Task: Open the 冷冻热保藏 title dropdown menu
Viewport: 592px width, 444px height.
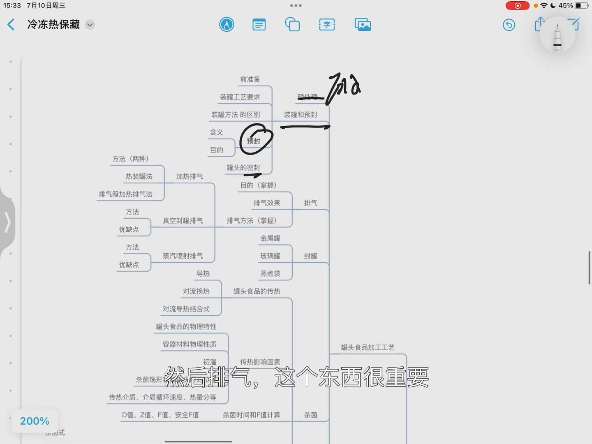Action: click(90, 25)
